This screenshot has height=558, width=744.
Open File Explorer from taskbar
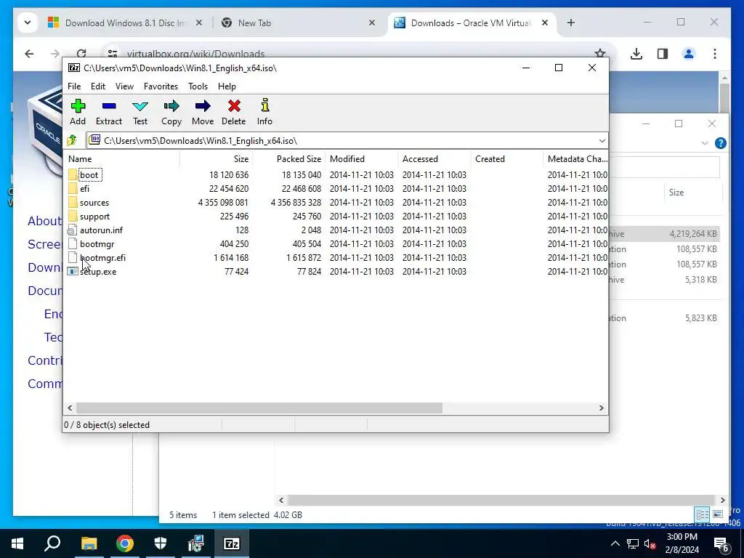(x=88, y=543)
